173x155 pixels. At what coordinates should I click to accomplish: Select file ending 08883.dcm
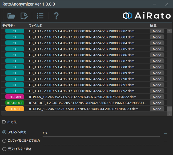pyautogui.click(x=82, y=37)
